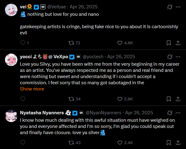Share Nyatasha Nyanners' reply

pos(178,142)
